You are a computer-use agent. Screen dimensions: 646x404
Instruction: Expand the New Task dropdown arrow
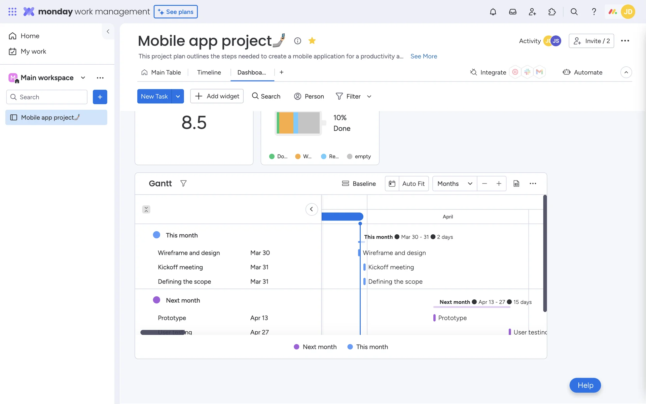178,96
